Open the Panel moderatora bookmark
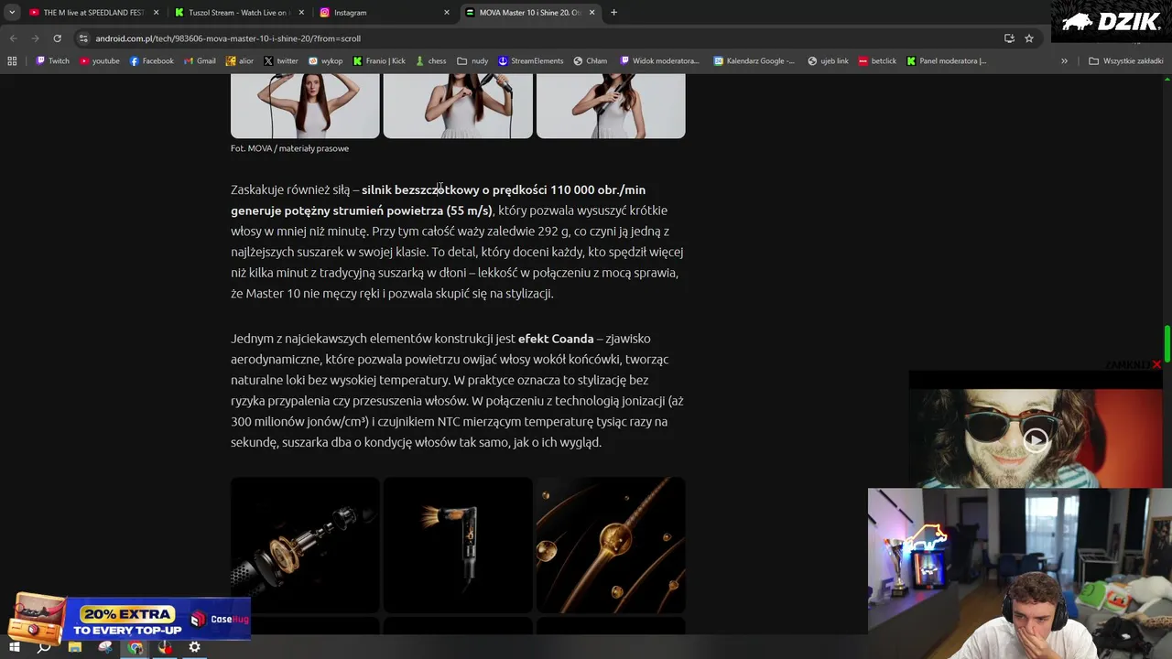 [x=947, y=61]
